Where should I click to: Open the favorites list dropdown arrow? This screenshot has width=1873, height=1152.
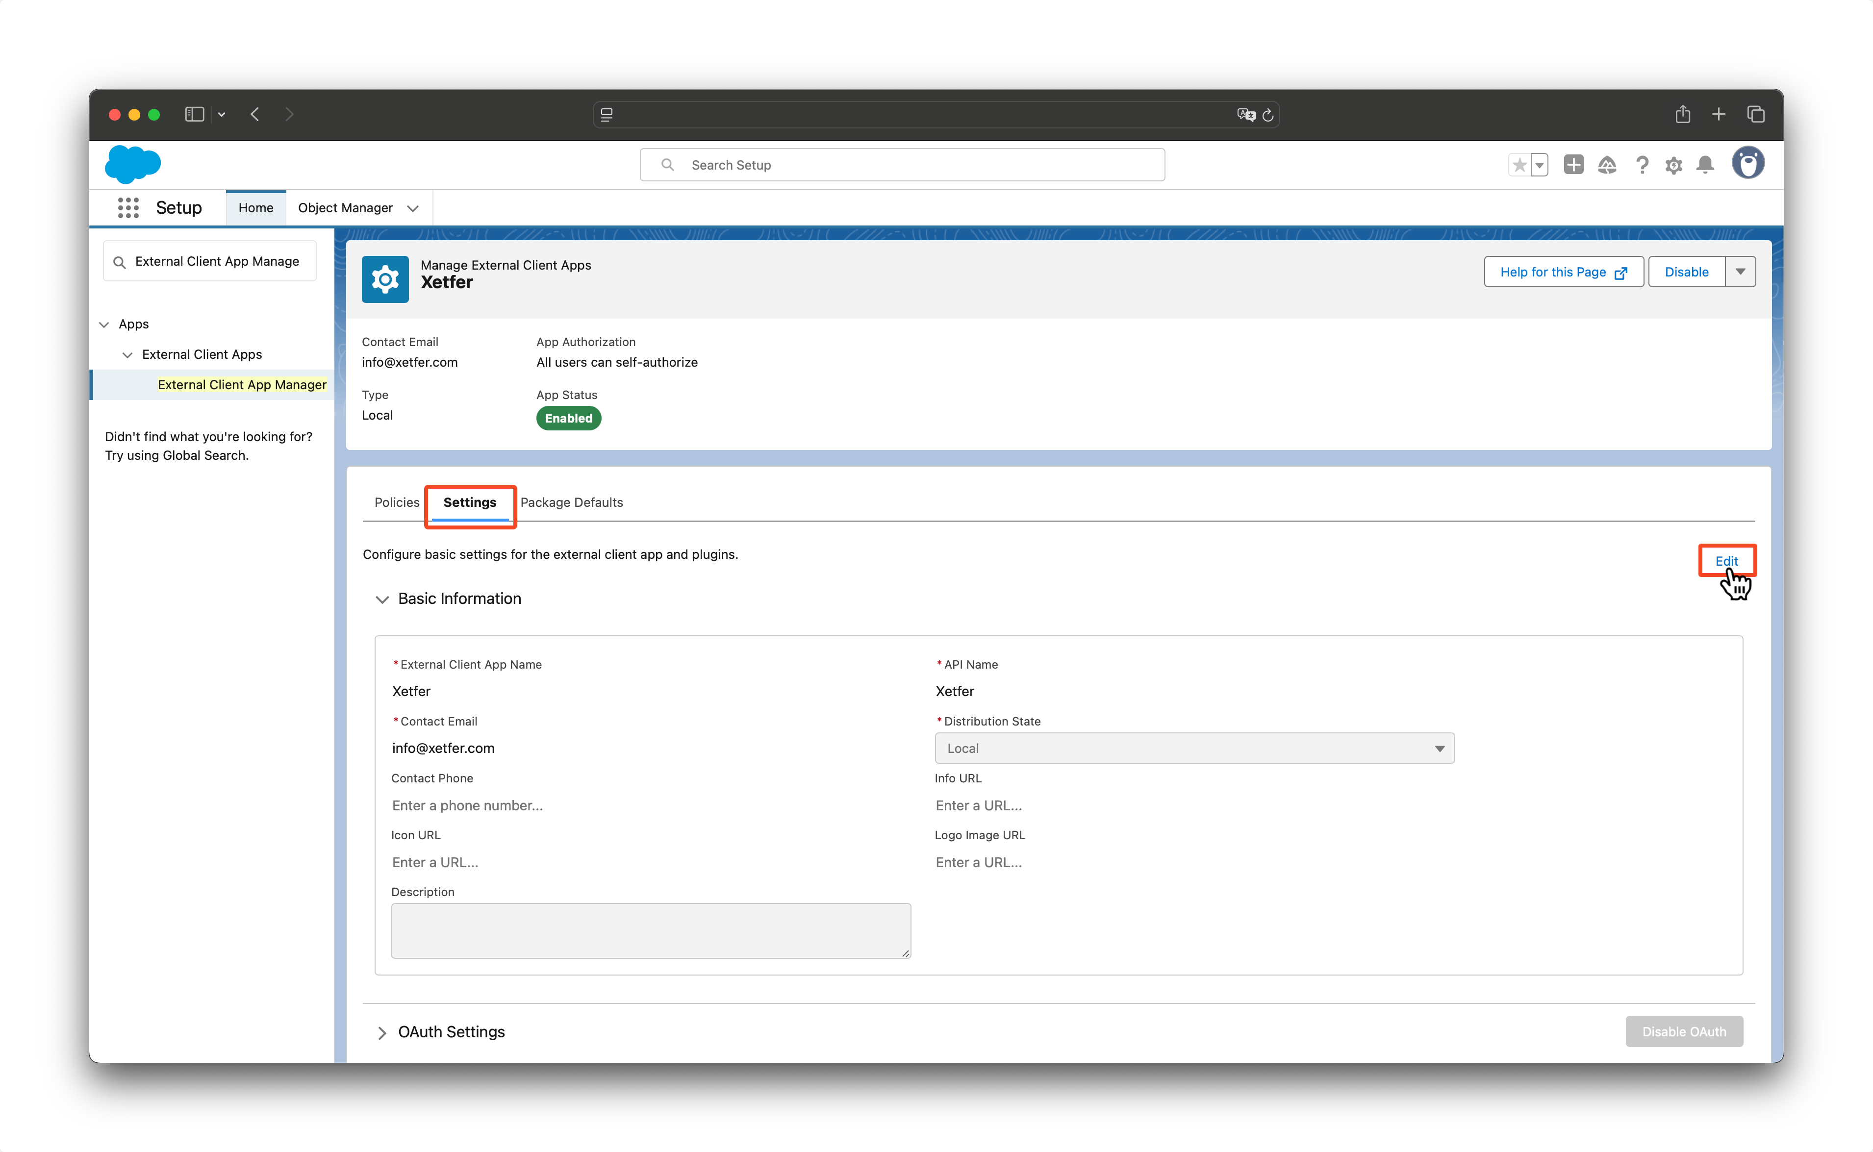click(x=1539, y=165)
